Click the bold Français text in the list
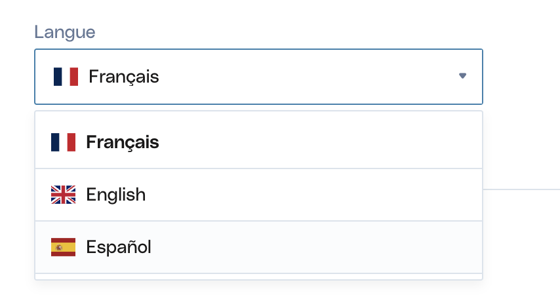The image size is (560, 295). pos(123,142)
